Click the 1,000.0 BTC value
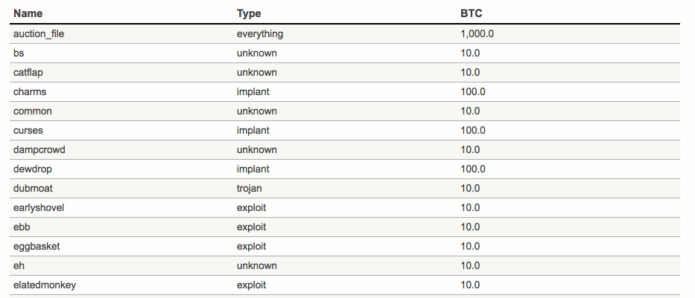Viewport: 695px width, 298px height. [x=477, y=33]
